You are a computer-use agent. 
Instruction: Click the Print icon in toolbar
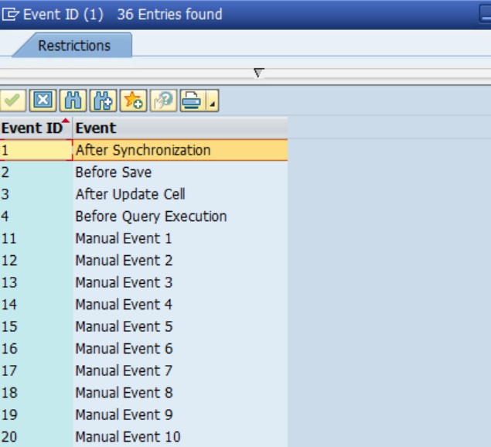pyautogui.click(x=191, y=100)
